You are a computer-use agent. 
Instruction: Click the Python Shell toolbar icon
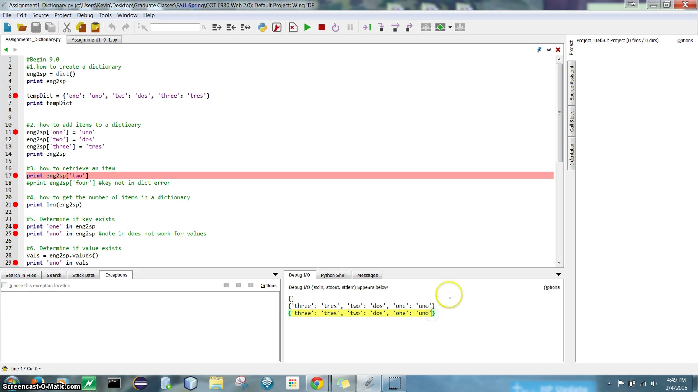pyautogui.click(x=262, y=27)
